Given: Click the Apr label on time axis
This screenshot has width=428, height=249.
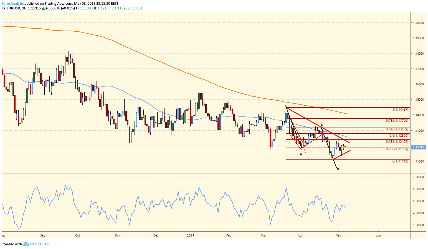Looking at the screenshot, I should click(x=300, y=235).
